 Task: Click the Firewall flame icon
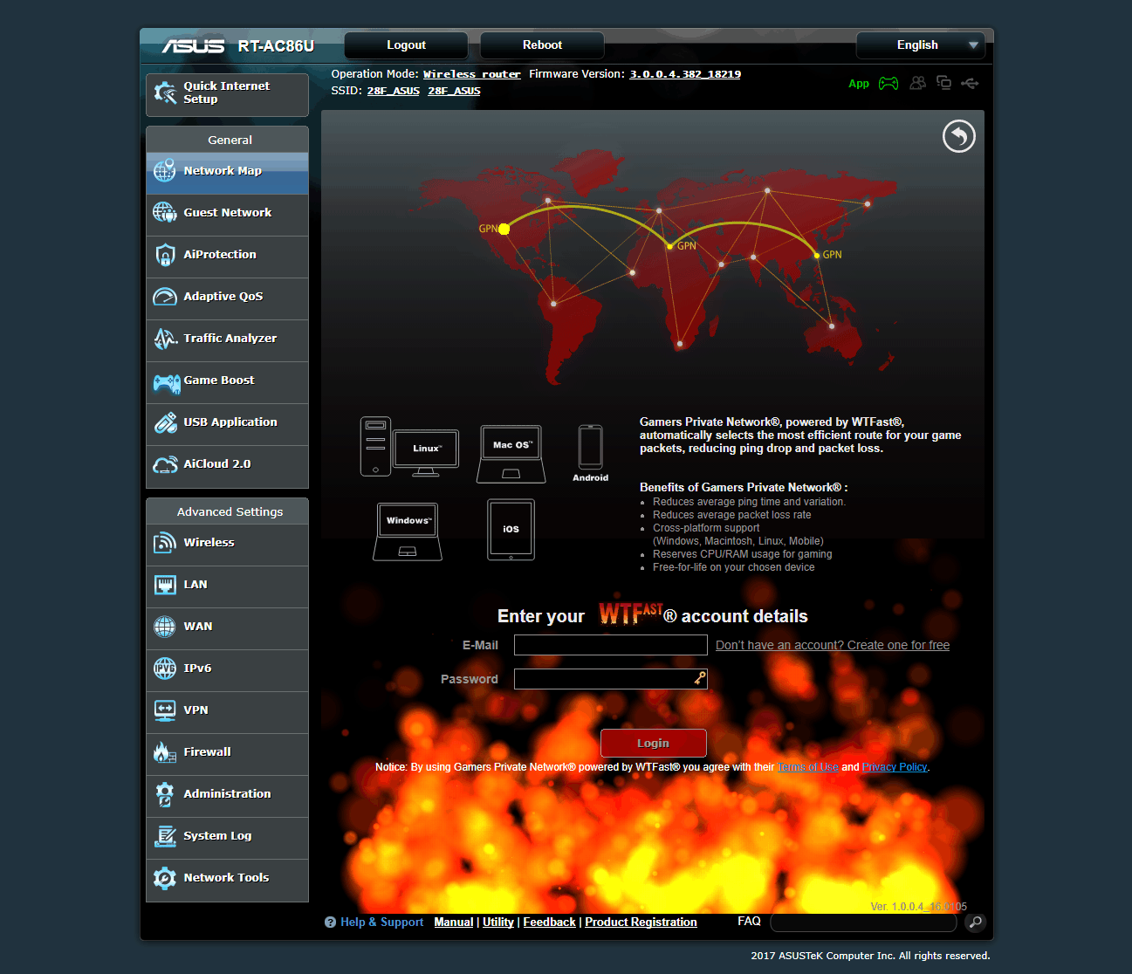(x=165, y=752)
